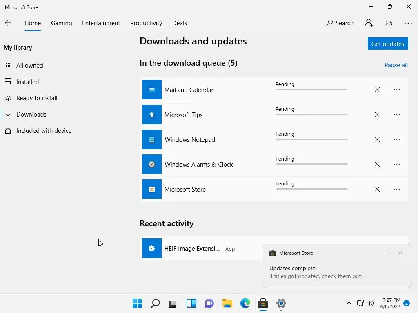Select Installed in the library sidebar
This screenshot has height=313, width=418.
pos(27,82)
